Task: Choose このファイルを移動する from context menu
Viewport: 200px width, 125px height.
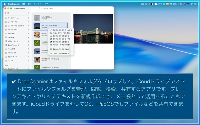Action: (61, 42)
